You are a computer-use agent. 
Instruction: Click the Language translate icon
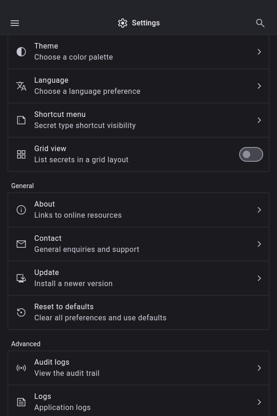(x=21, y=86)
